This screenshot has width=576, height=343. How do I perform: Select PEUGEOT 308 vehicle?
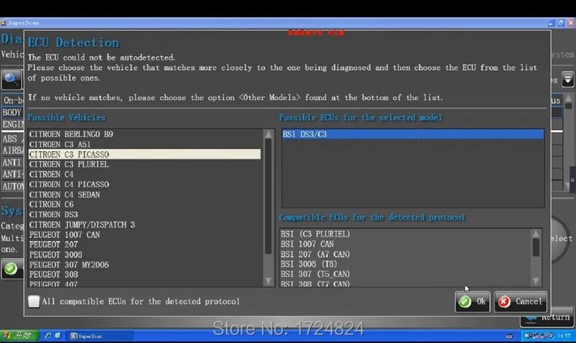click(145, 275)
